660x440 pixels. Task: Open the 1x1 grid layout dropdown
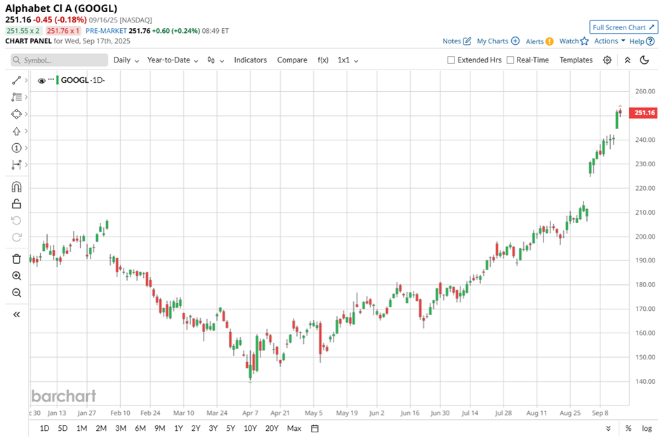(x=348, y=60)
